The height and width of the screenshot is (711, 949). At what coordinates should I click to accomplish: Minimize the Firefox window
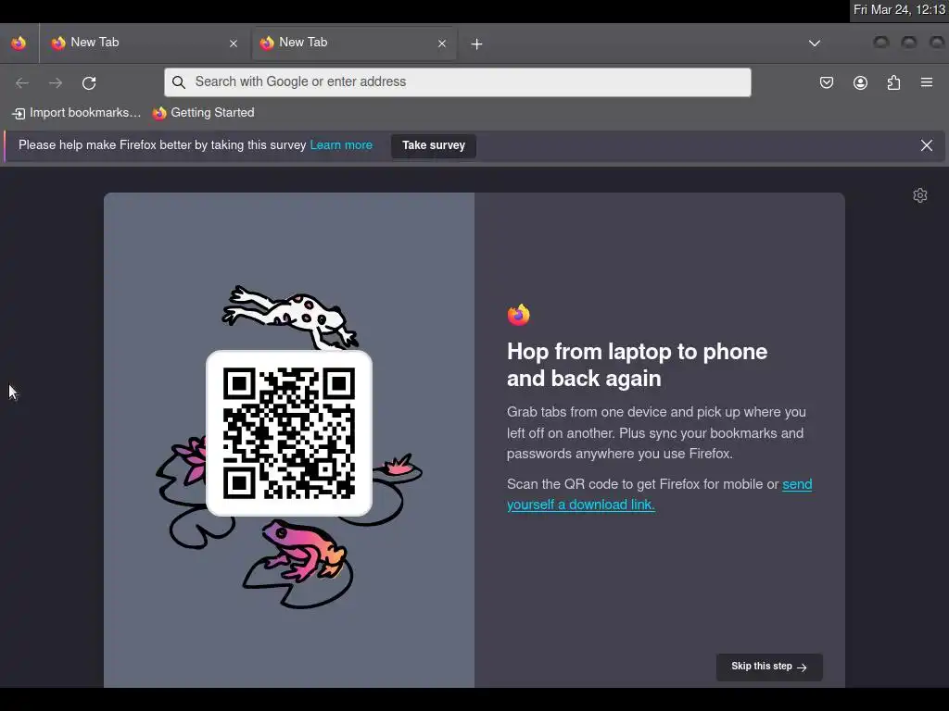[x=881, y=43]
